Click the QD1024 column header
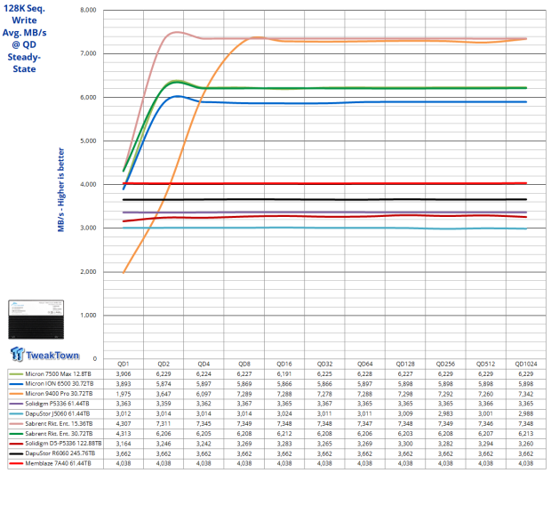551x505 pixels. [526, 364]
